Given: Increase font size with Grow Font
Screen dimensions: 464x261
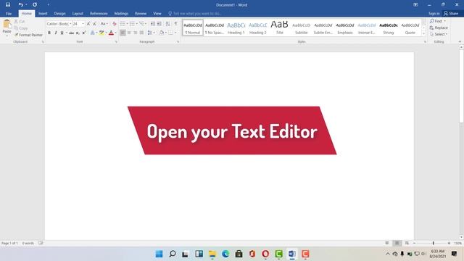Looking at the screenshot, I should coord(88,24).
